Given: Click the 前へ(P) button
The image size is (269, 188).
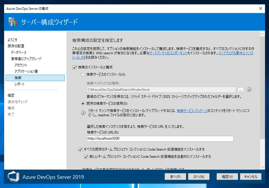Looking at the screenshot, I should tap(175, 177).
